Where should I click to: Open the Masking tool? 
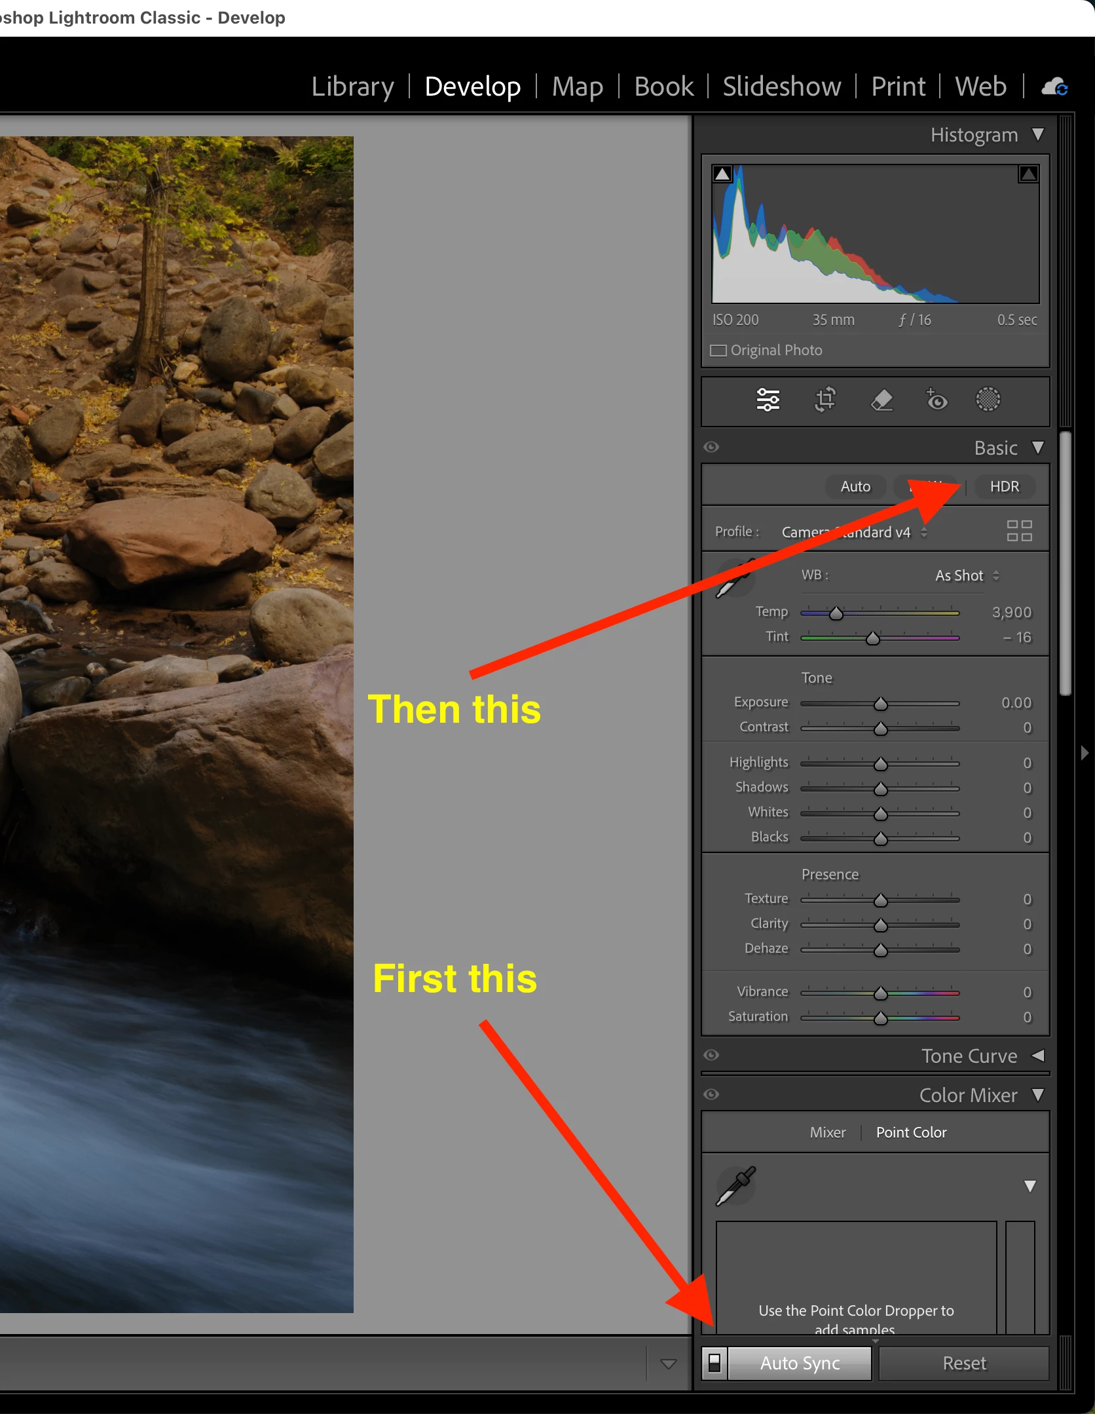pos(988,399)
